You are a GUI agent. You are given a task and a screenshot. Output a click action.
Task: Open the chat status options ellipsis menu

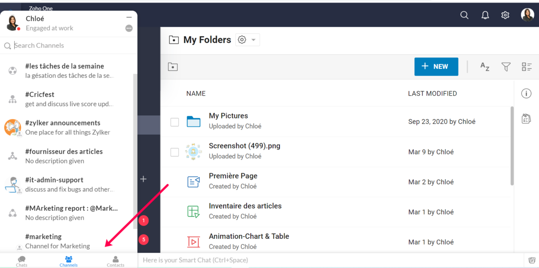click(x=129, y=28)
